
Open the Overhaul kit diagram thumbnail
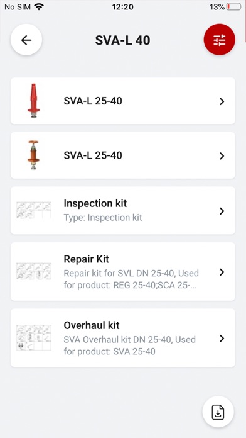[x=34, y=338]
